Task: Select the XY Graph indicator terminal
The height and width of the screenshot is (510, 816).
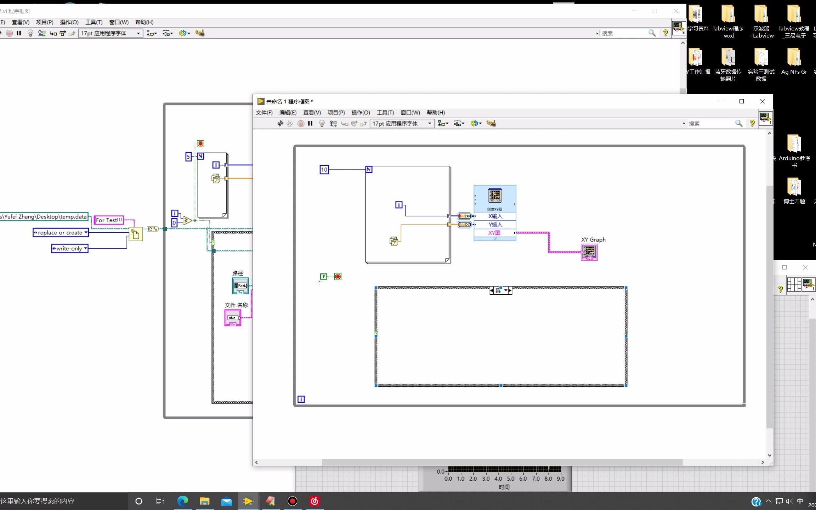Action: 589,252
